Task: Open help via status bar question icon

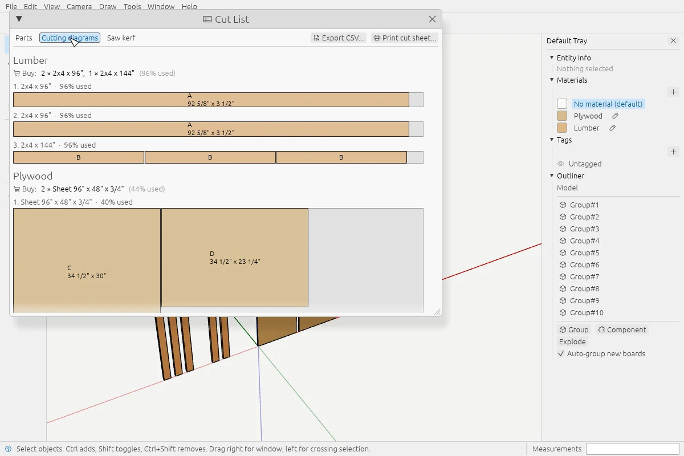Action: tap(8, 449)
